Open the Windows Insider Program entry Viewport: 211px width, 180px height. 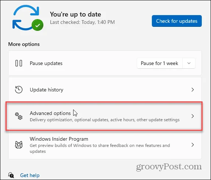[105, 145]
